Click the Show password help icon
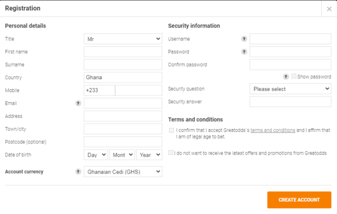Image resolution: width=337 pixels, height=214 pixels. tap(286, 76)
